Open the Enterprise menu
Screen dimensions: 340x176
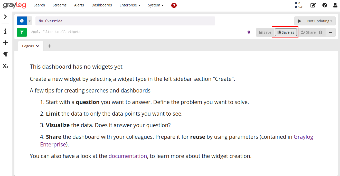tap(130, 5)
